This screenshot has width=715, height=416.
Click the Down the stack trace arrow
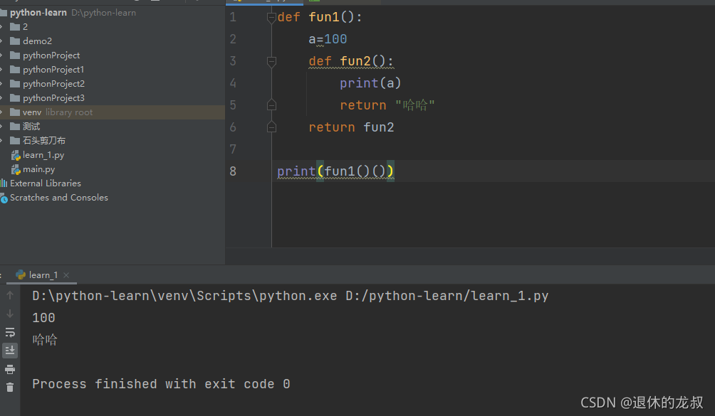pyautogui.click(x=10, y=314)
